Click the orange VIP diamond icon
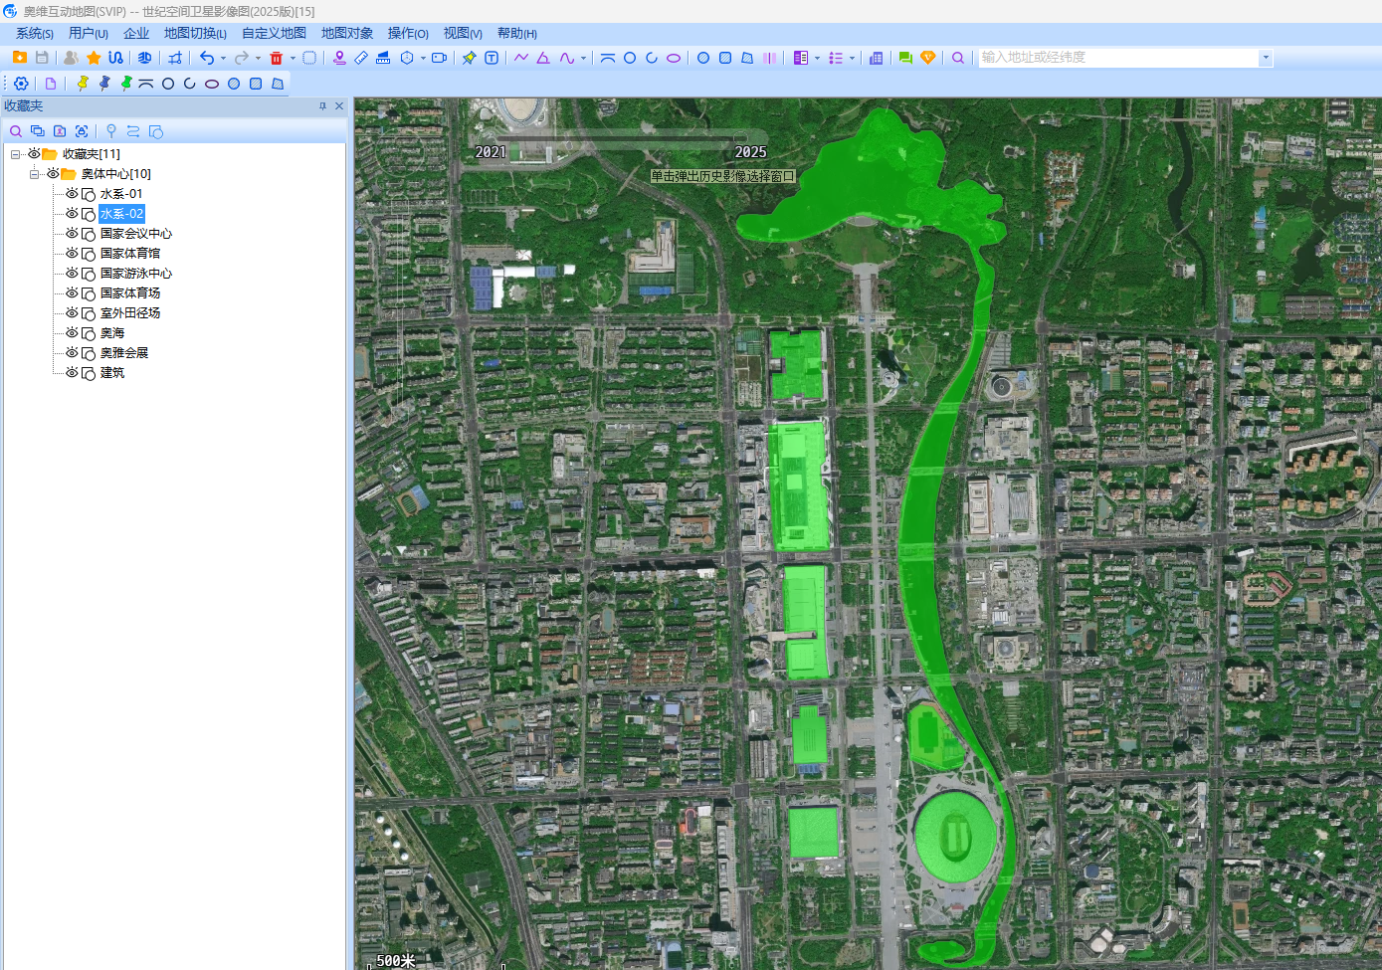This screenshot has height=970, width=1382. tap(928, 58)
